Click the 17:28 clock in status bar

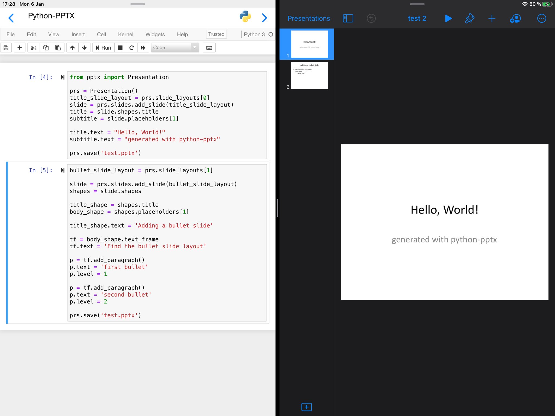click(9, 4)
